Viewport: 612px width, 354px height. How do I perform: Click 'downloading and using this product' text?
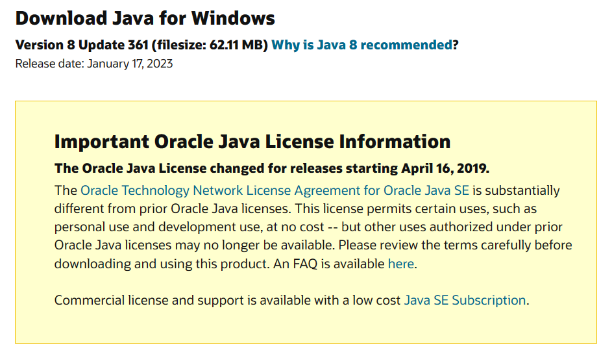pyautogui.click(x=162, y=264)
